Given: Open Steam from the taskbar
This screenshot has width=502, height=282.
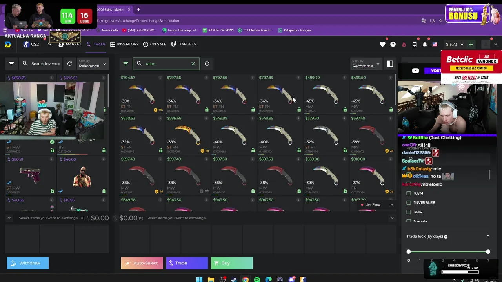Looking at the screenshot, I should (234, 280).
